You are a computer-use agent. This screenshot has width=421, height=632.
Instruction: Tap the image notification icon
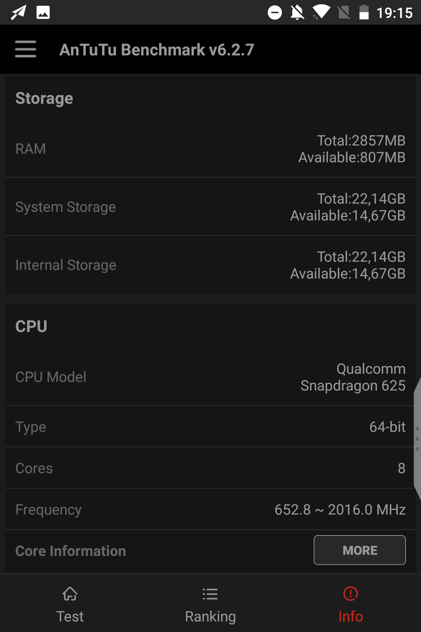[x=43, y=12]
